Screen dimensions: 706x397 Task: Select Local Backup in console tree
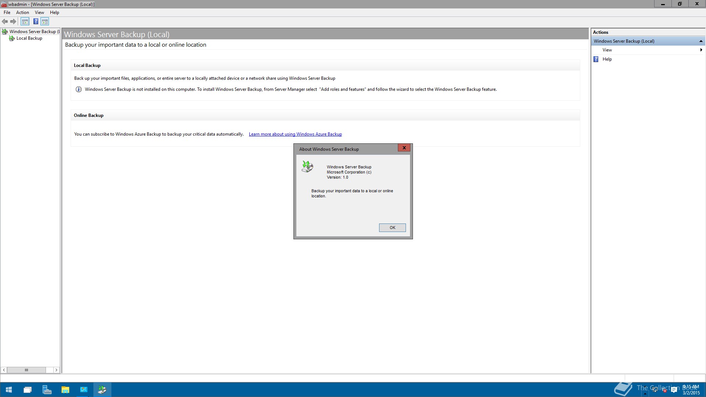click(x=26, y=38)
